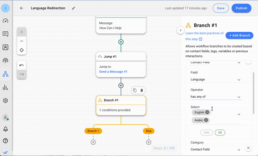
Task: Select the OR condition operator
Action: 220,132
